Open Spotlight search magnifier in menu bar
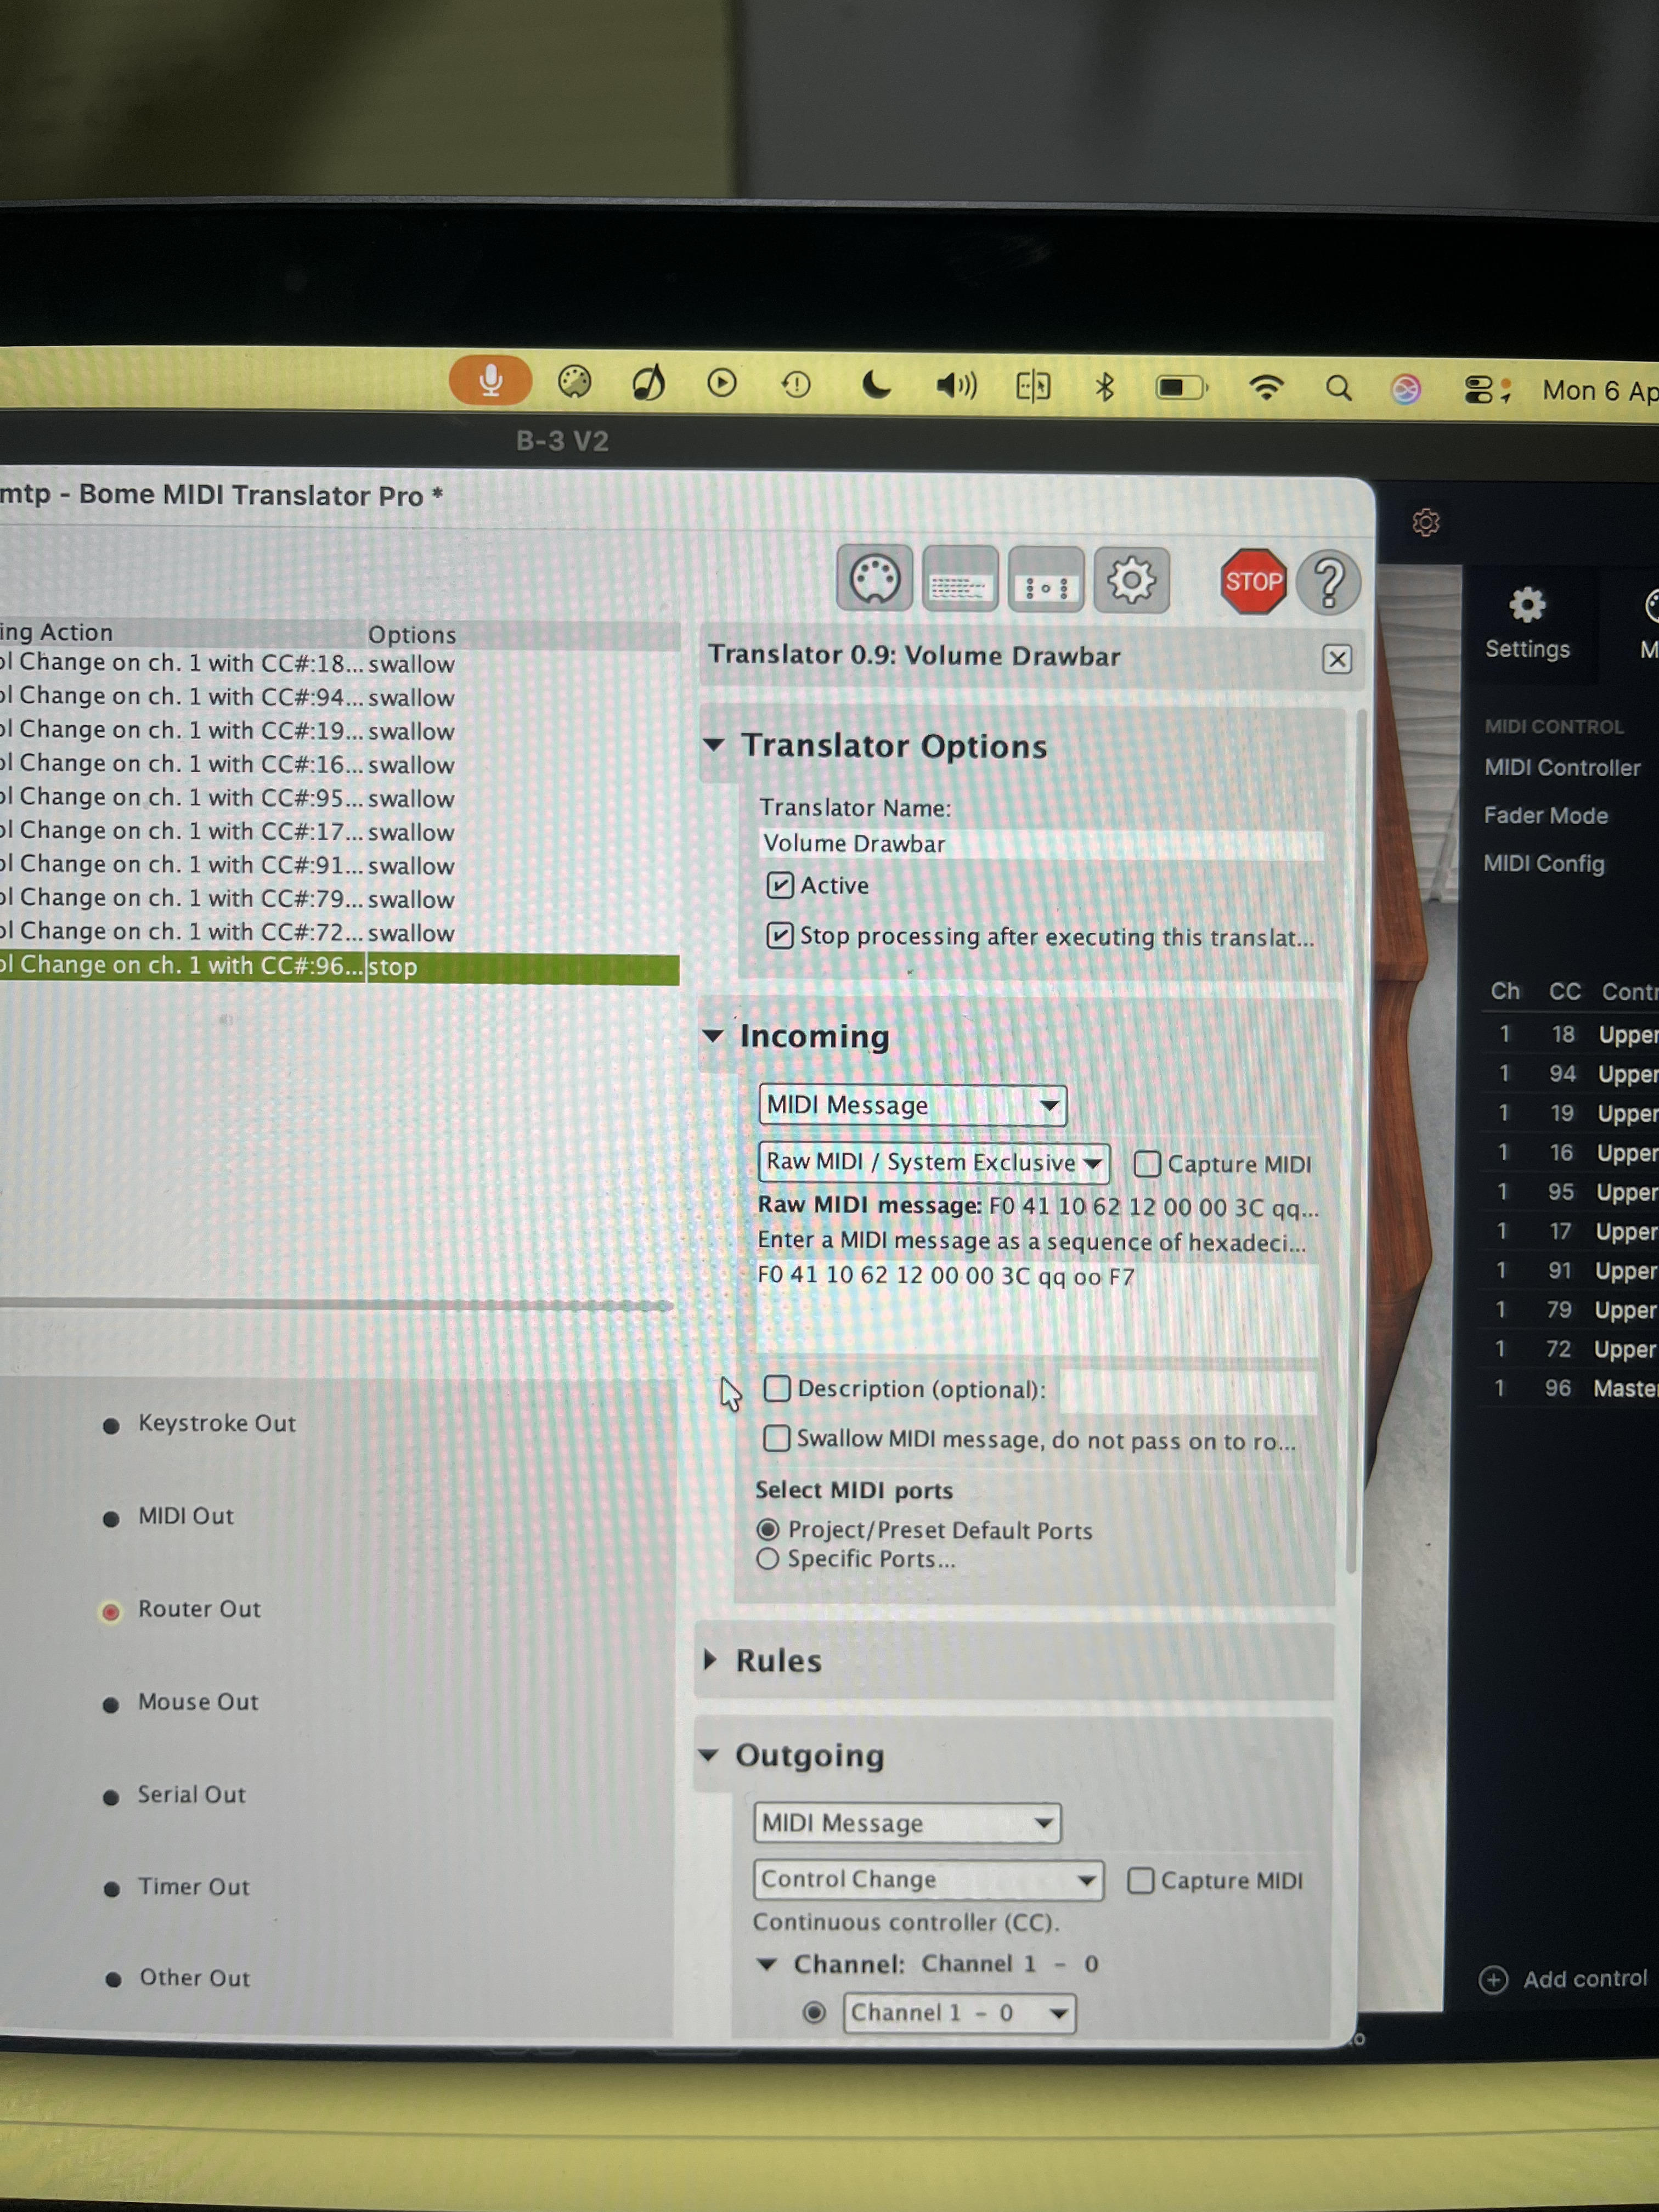 pyautogui.click(x=1338, y=389)
